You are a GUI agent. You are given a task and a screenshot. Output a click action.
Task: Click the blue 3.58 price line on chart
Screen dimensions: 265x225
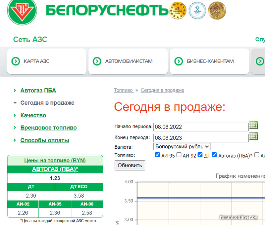201,198
